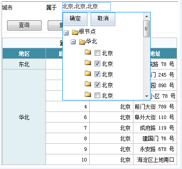The width and height of the screenshot is (182, 169).
Task: Click folder icon of third 北京 tree node
Action: (x=88, y=73)
